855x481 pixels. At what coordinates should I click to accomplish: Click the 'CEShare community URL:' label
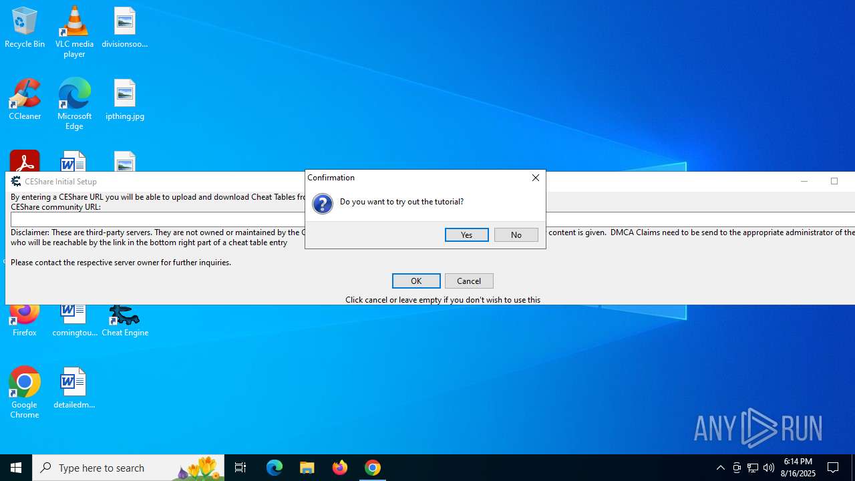(55, 207)
